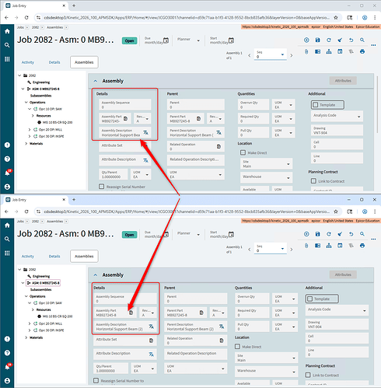Click the Attributes button in the upper window
The width and height of the screenshot is (381, 388).
coord(343,81)
